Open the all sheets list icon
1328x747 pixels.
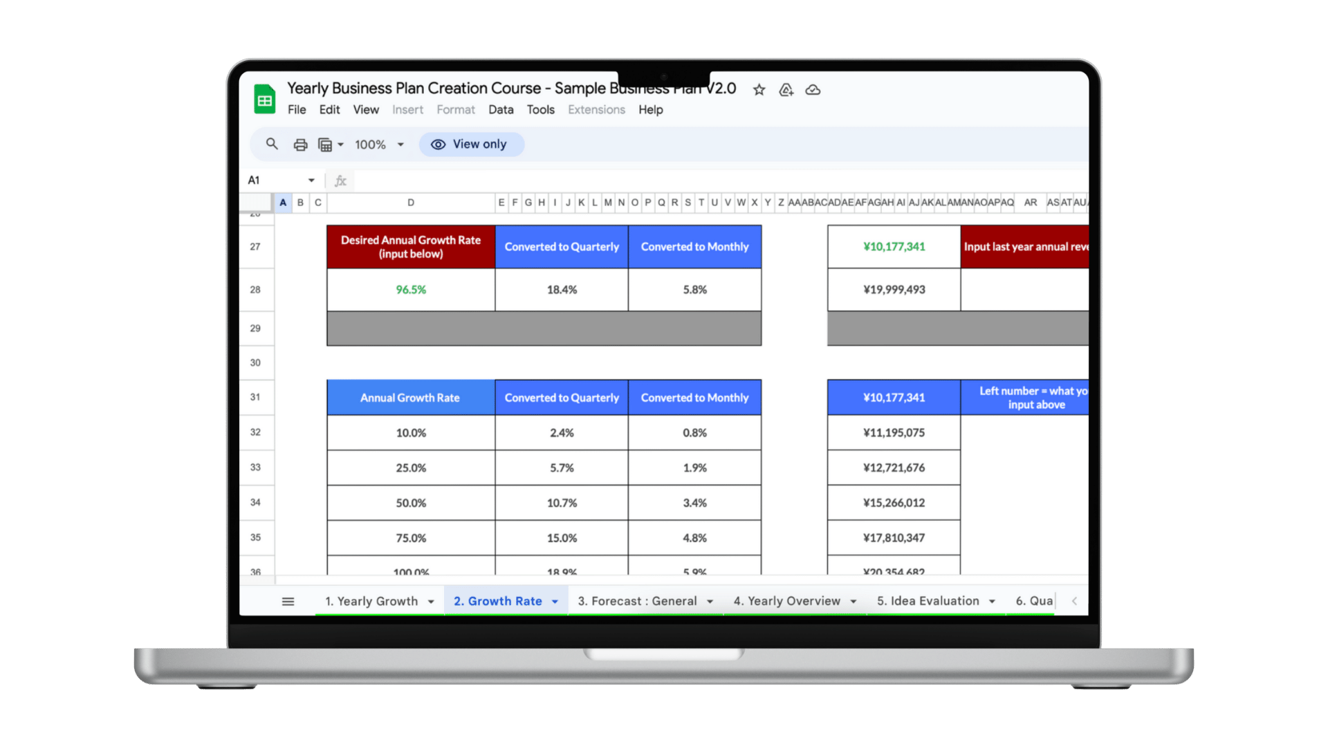click(288, 602)
